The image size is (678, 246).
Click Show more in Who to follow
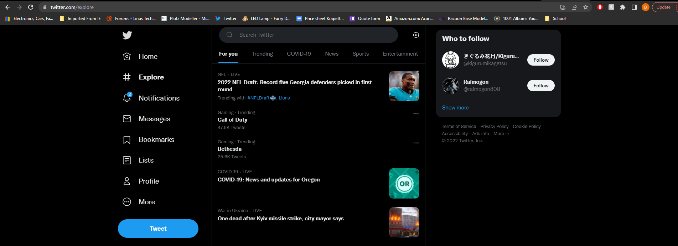pos(455,108)
